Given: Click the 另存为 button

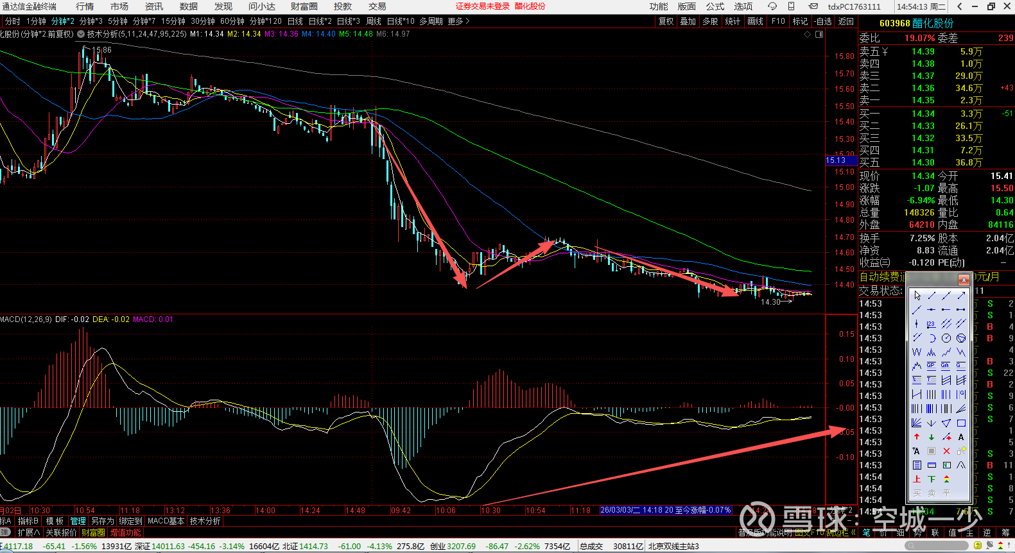Looking at the screenshot, I should pos(103,521).
